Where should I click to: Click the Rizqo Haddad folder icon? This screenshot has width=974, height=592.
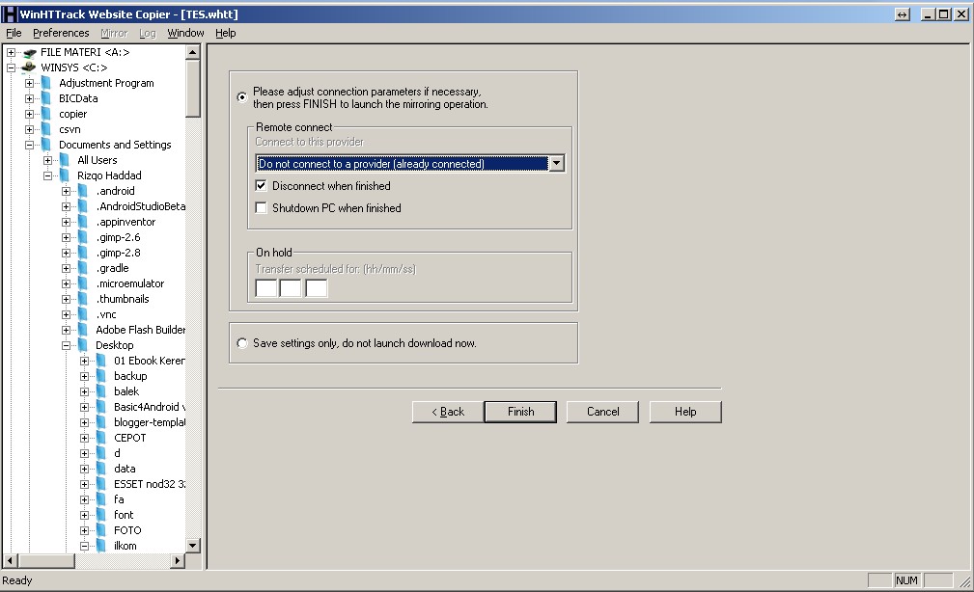coord(65,175)
